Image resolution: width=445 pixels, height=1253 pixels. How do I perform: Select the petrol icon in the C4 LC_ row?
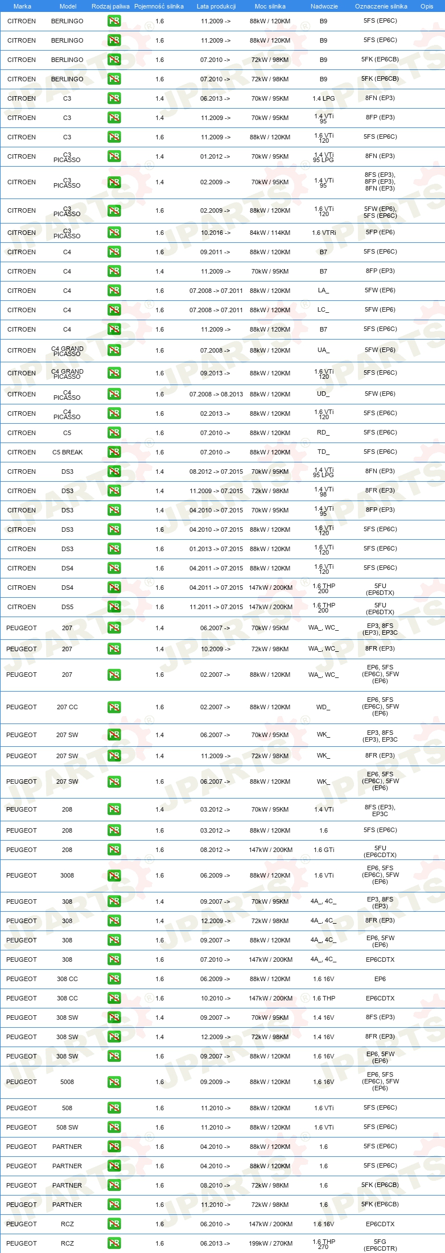114,310
